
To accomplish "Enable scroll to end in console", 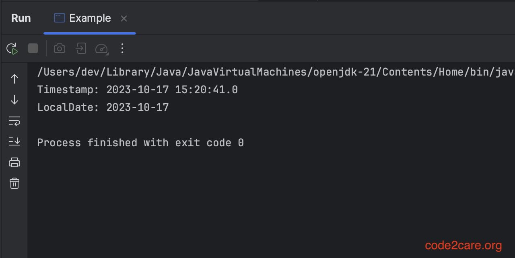I will click(14, 141).
